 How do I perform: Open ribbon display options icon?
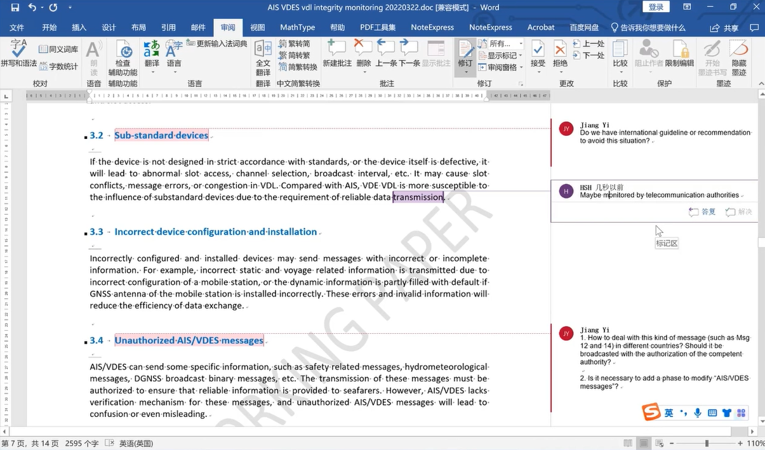[687, 8]
